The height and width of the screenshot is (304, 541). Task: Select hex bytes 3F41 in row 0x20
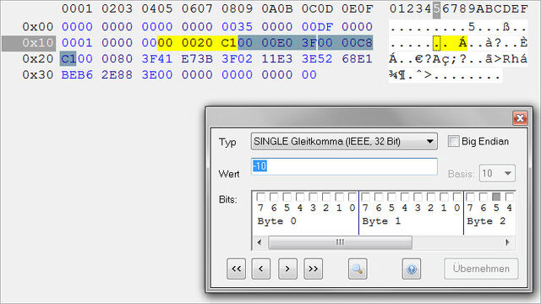[x=157, y=59]
